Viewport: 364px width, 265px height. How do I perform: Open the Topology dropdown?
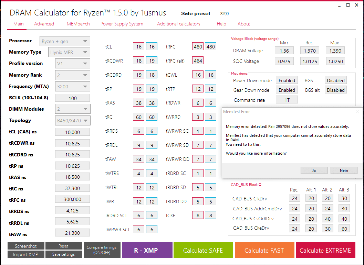click(72, 120)
